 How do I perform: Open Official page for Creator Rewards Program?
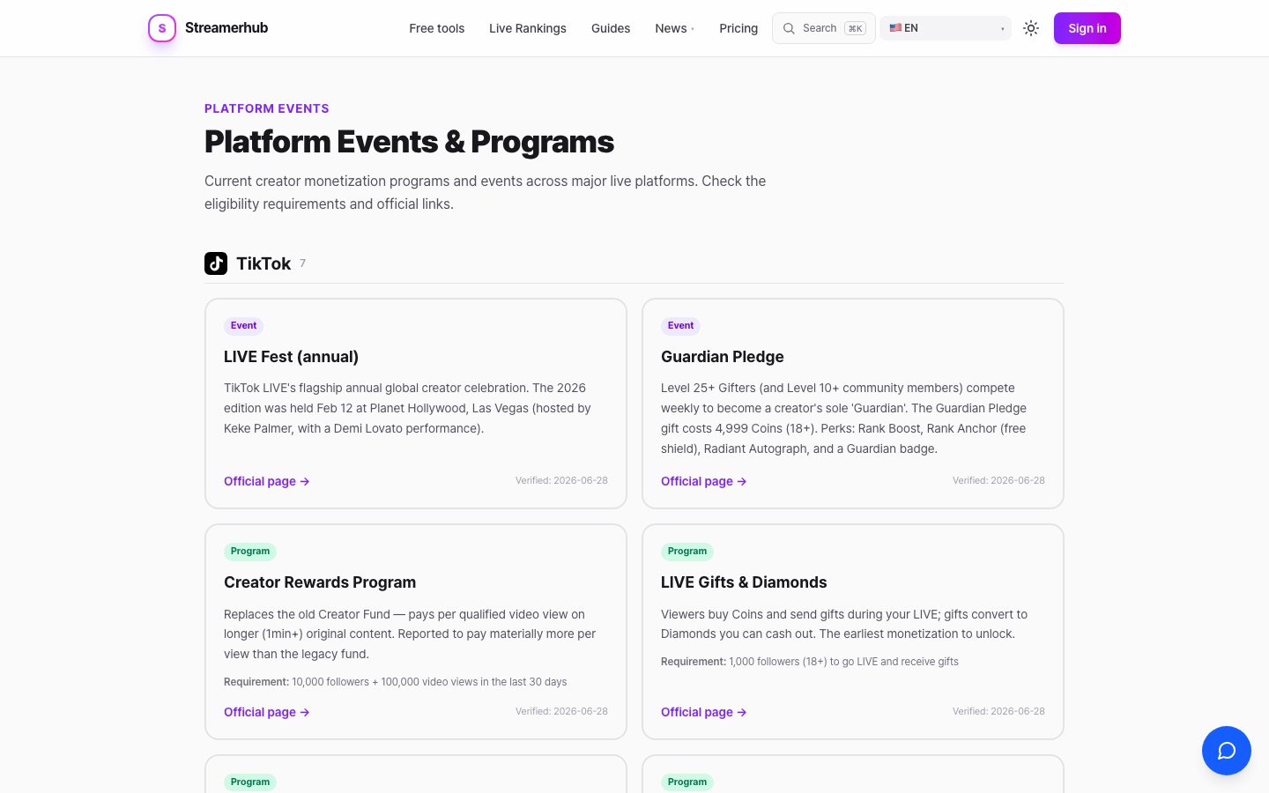pyautogui.click(x=267, y=712)
